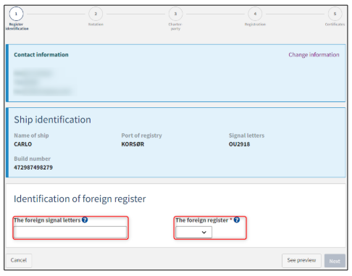Click the Ship identification heading
This screenshot has height=276, width=352.
[52, 120]
